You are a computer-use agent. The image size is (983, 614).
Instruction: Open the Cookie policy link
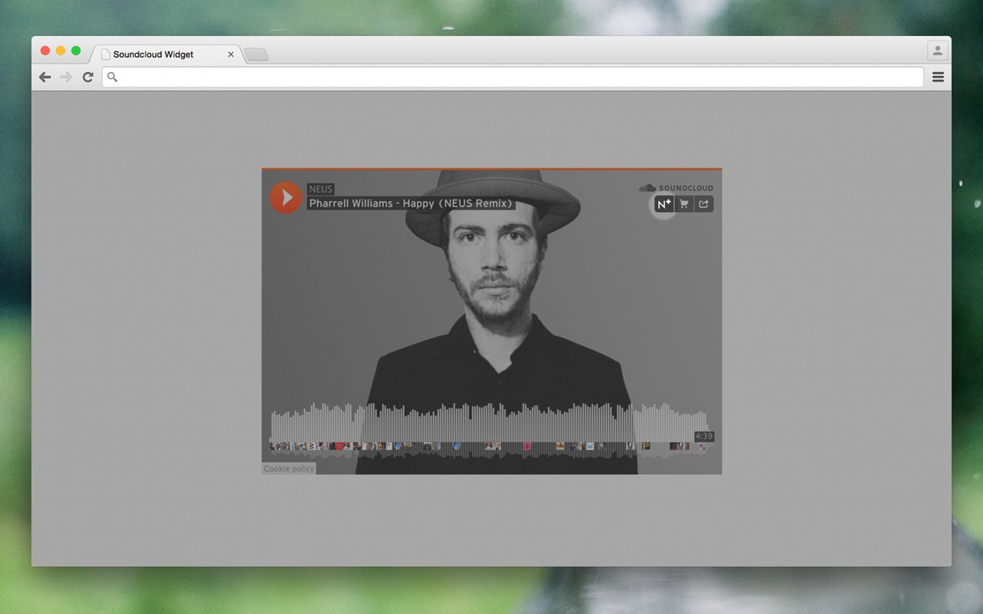[x=289, y=468]
